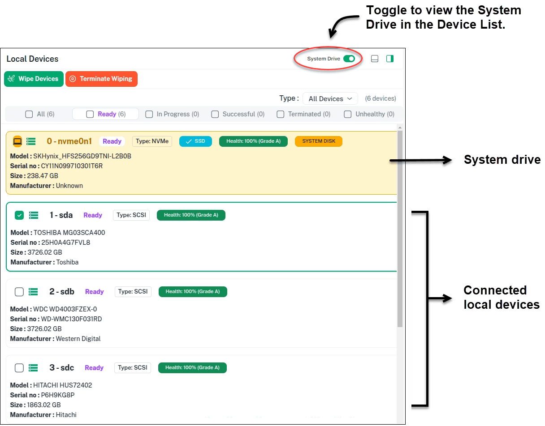Click model WDC WD4003FZEX-0
Viewport: 545px width, 426px height.
tap(65, 309)
